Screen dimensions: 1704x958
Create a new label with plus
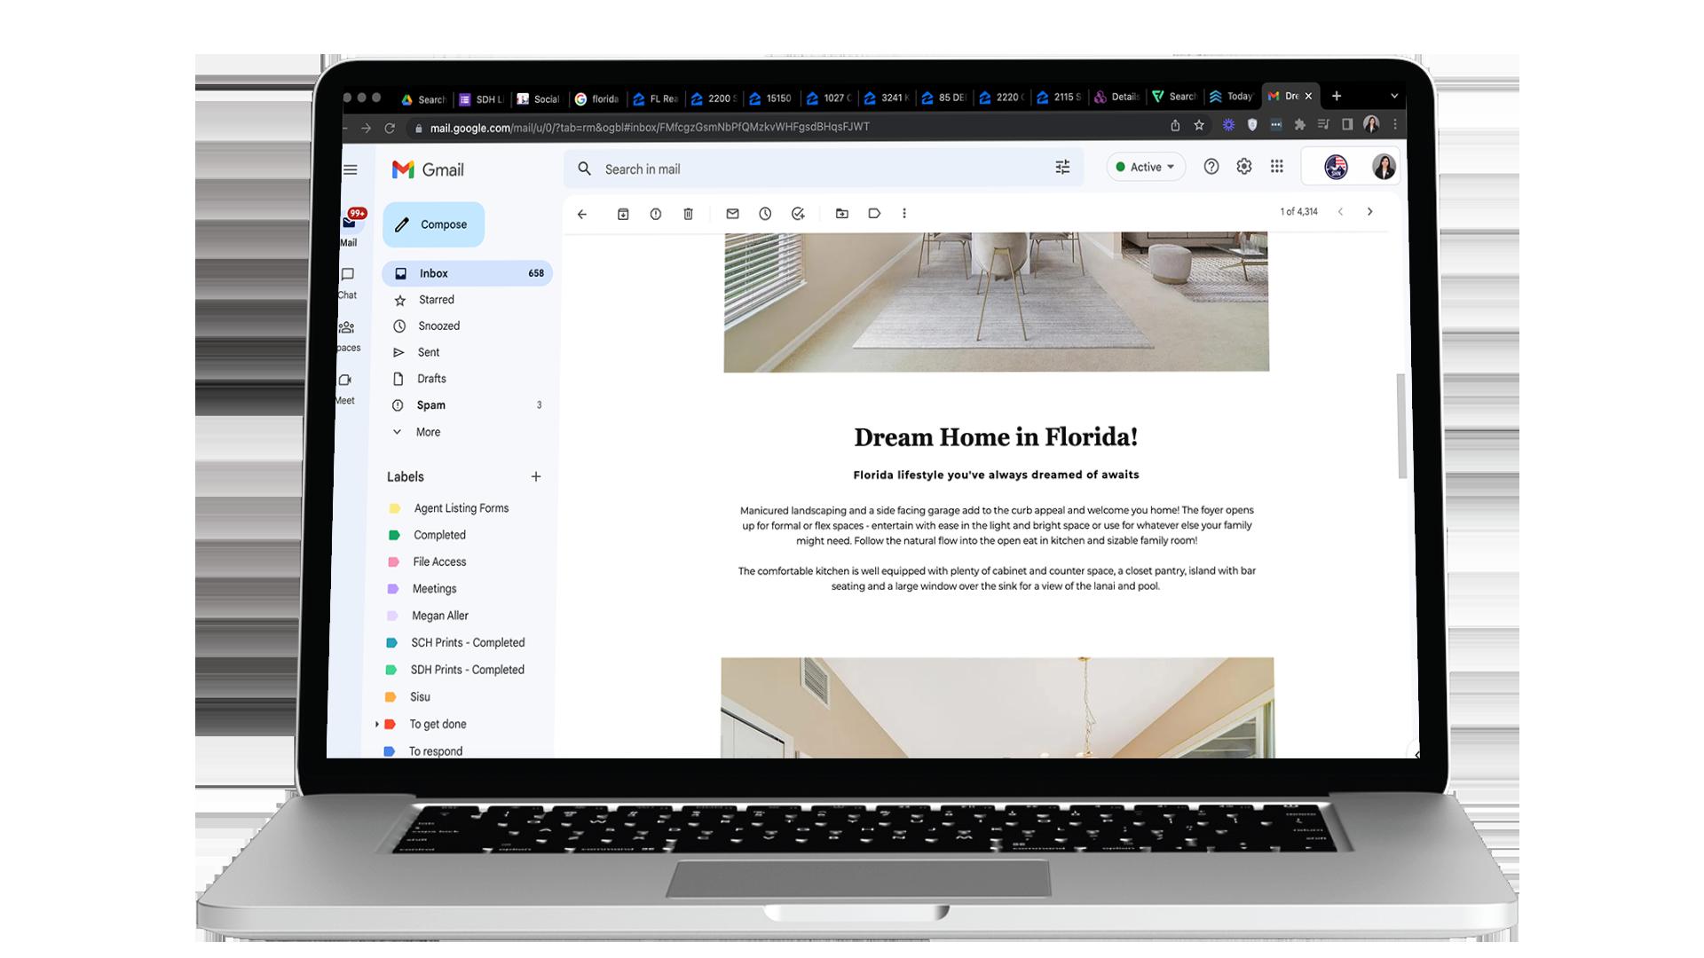[x=536, y=477]
